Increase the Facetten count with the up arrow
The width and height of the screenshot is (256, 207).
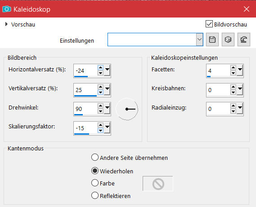pyautogui.click(x=234, y=68)
